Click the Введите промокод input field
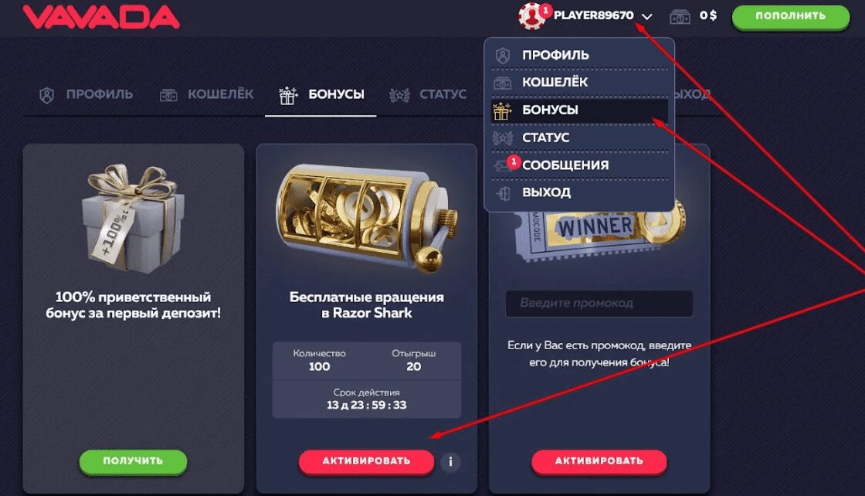This screenshot has height=496, width=865. click(599, 304)
